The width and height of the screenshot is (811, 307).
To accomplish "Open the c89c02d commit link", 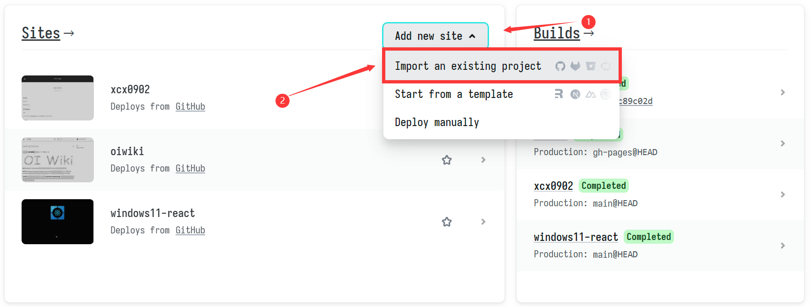I will pos(636,101).
